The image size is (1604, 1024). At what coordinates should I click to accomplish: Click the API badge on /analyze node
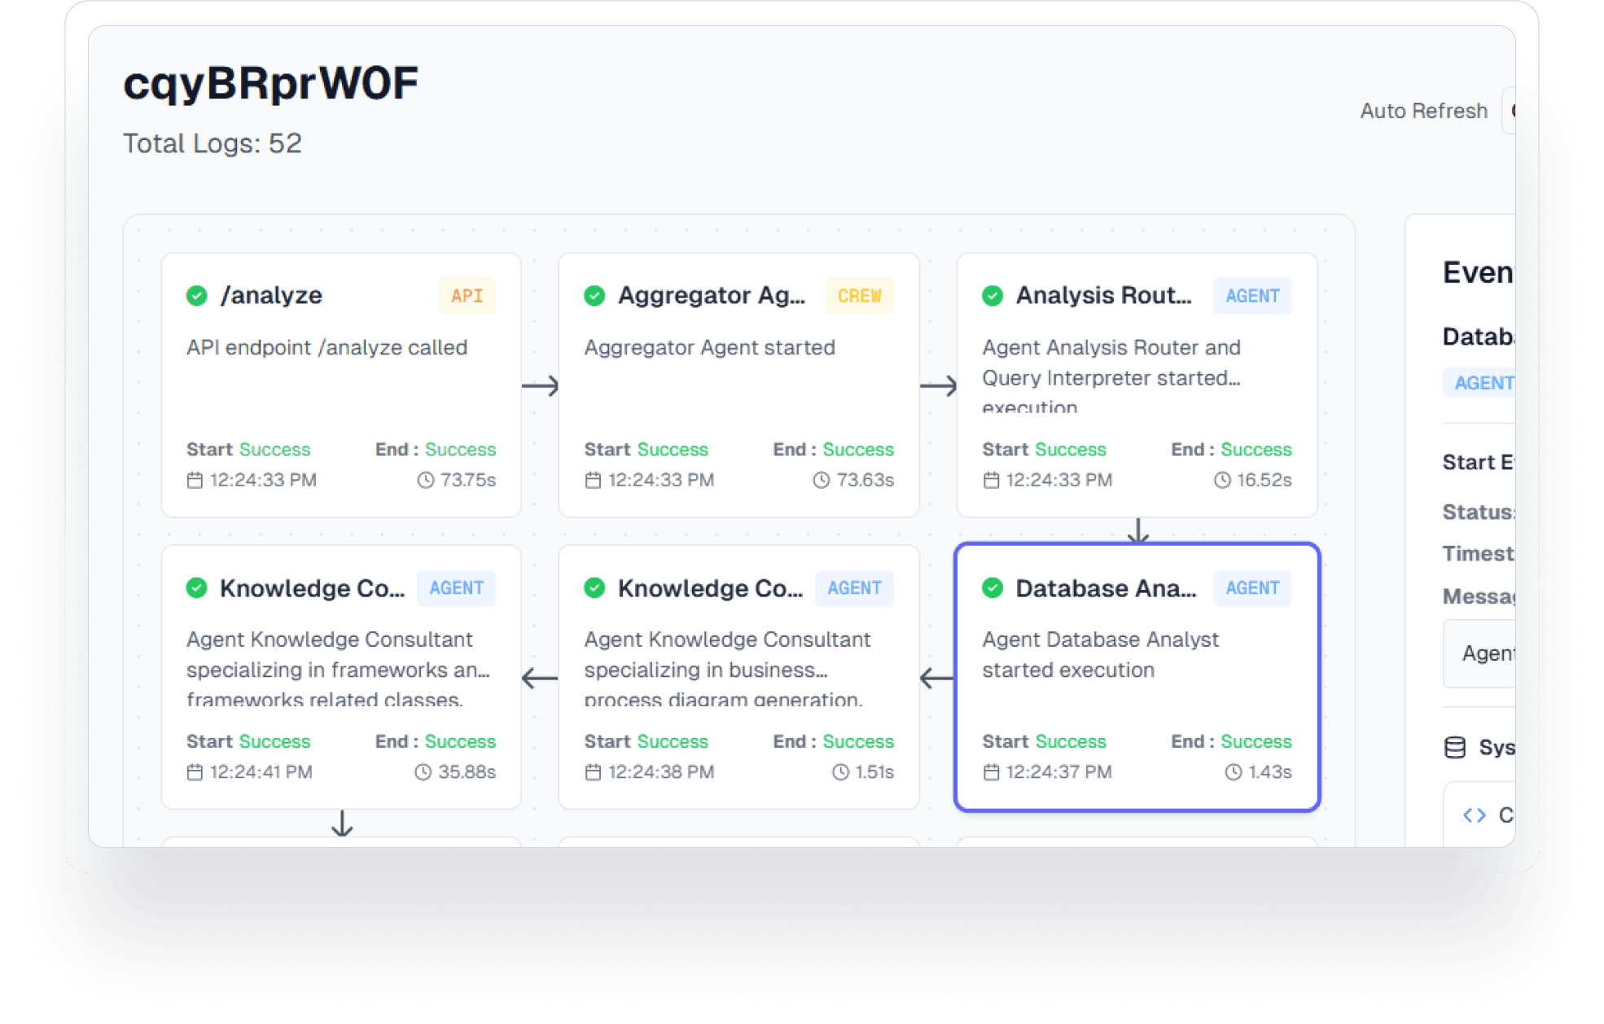pyautogui.click(x=467, y=296)
